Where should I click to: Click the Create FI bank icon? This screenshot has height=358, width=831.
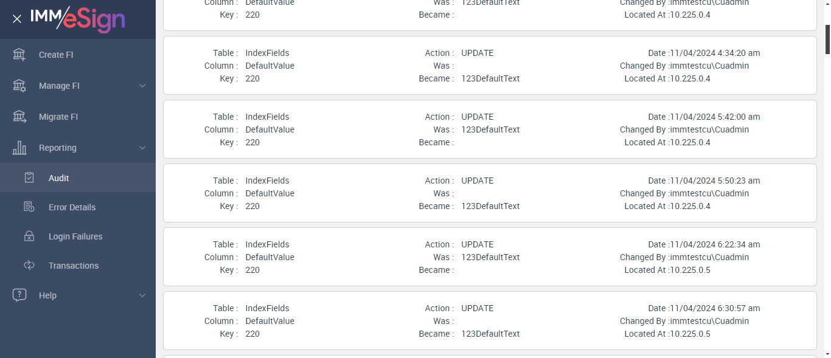click(19, 55)
